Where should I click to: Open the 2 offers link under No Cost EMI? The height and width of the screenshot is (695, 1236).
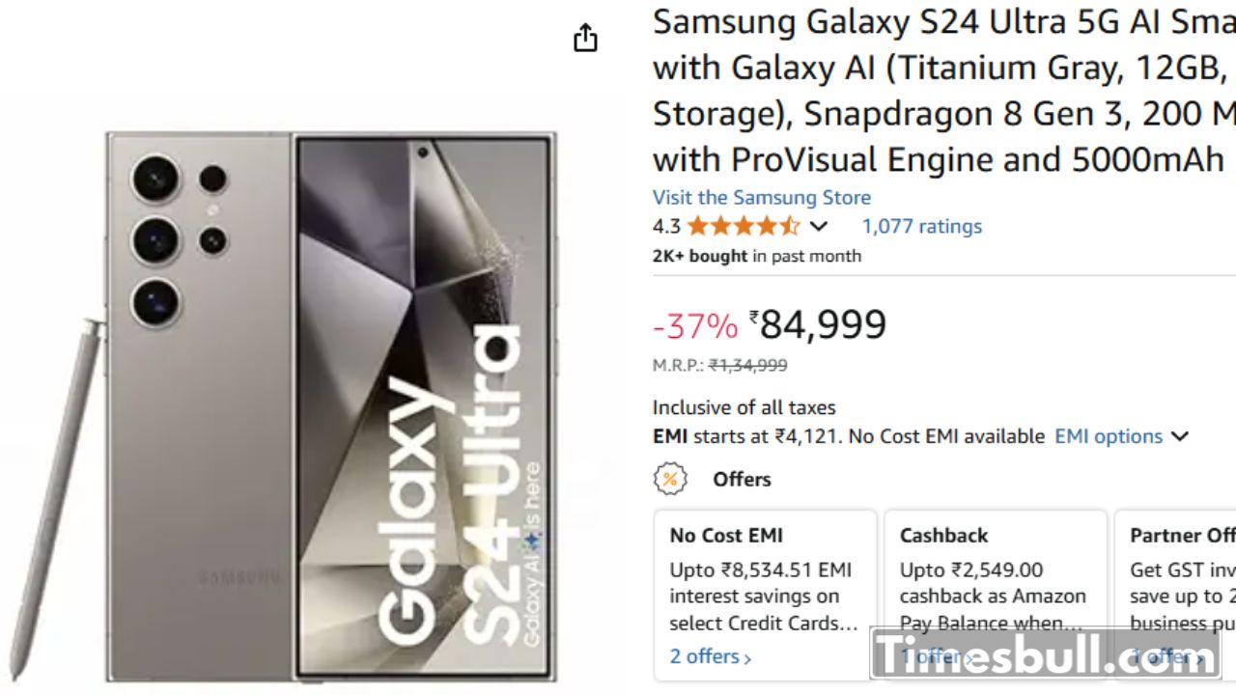[x=710, y=656]
